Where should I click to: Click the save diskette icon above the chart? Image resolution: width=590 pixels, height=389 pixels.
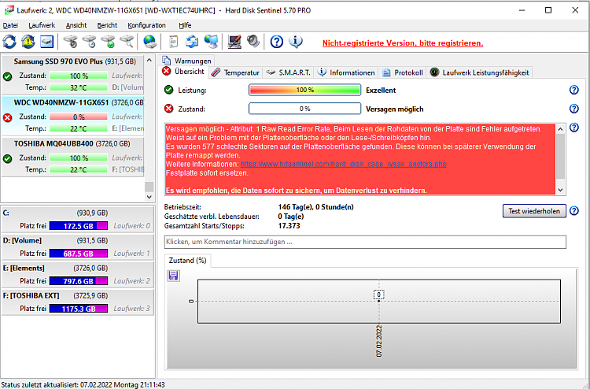pos(174,276)
